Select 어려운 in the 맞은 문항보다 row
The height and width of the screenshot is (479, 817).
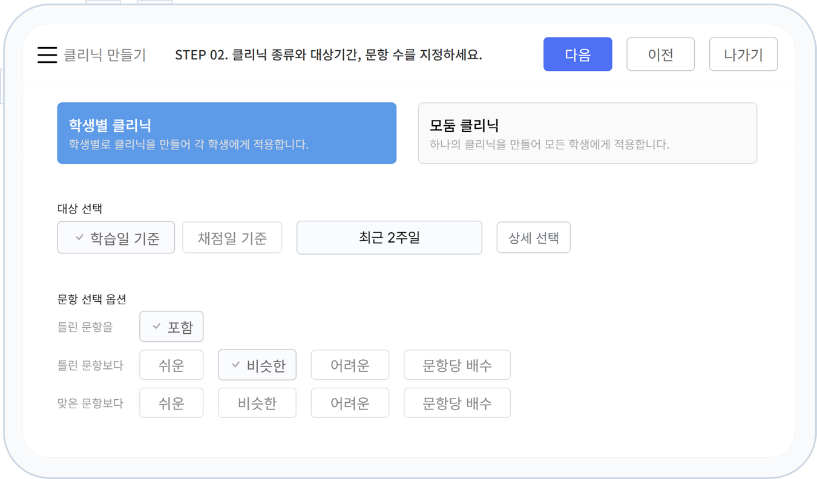click(x=350, y=403)
